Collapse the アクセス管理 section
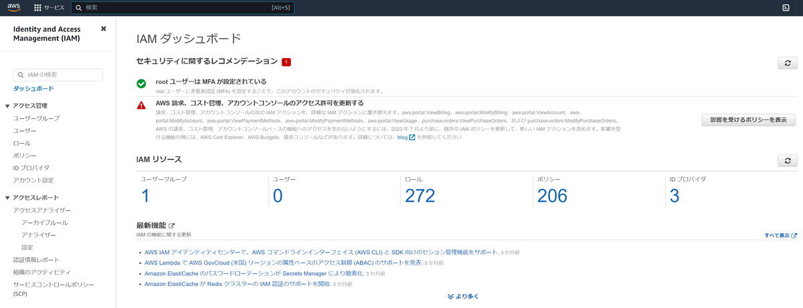Screen dimensions: 803x308 [x=7, y=106]
